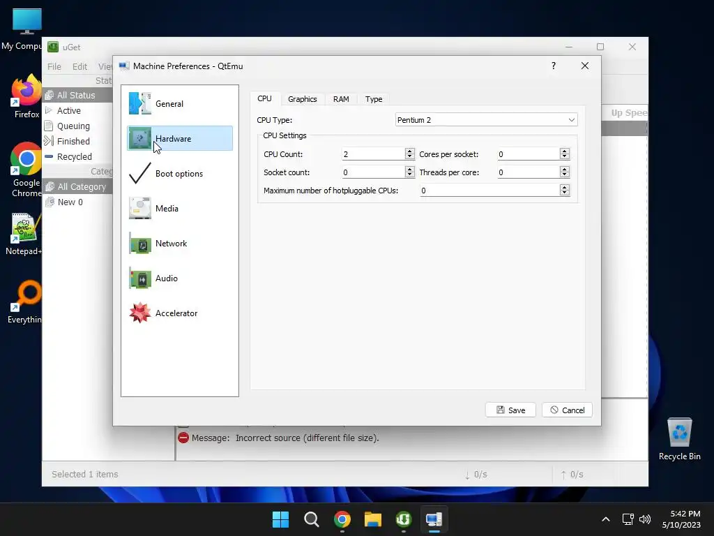Click the dialog help question mark

click(x=553, y=66)
